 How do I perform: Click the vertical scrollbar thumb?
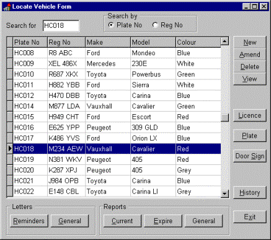tap(224, 118)
